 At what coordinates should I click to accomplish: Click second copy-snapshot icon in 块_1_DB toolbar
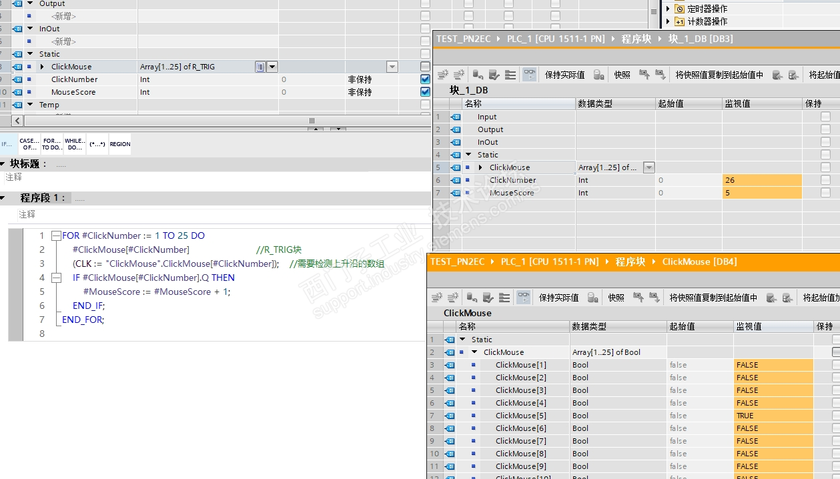pos(793,75)
